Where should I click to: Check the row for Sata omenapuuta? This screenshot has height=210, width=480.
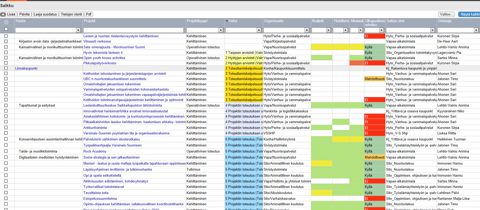6,47
